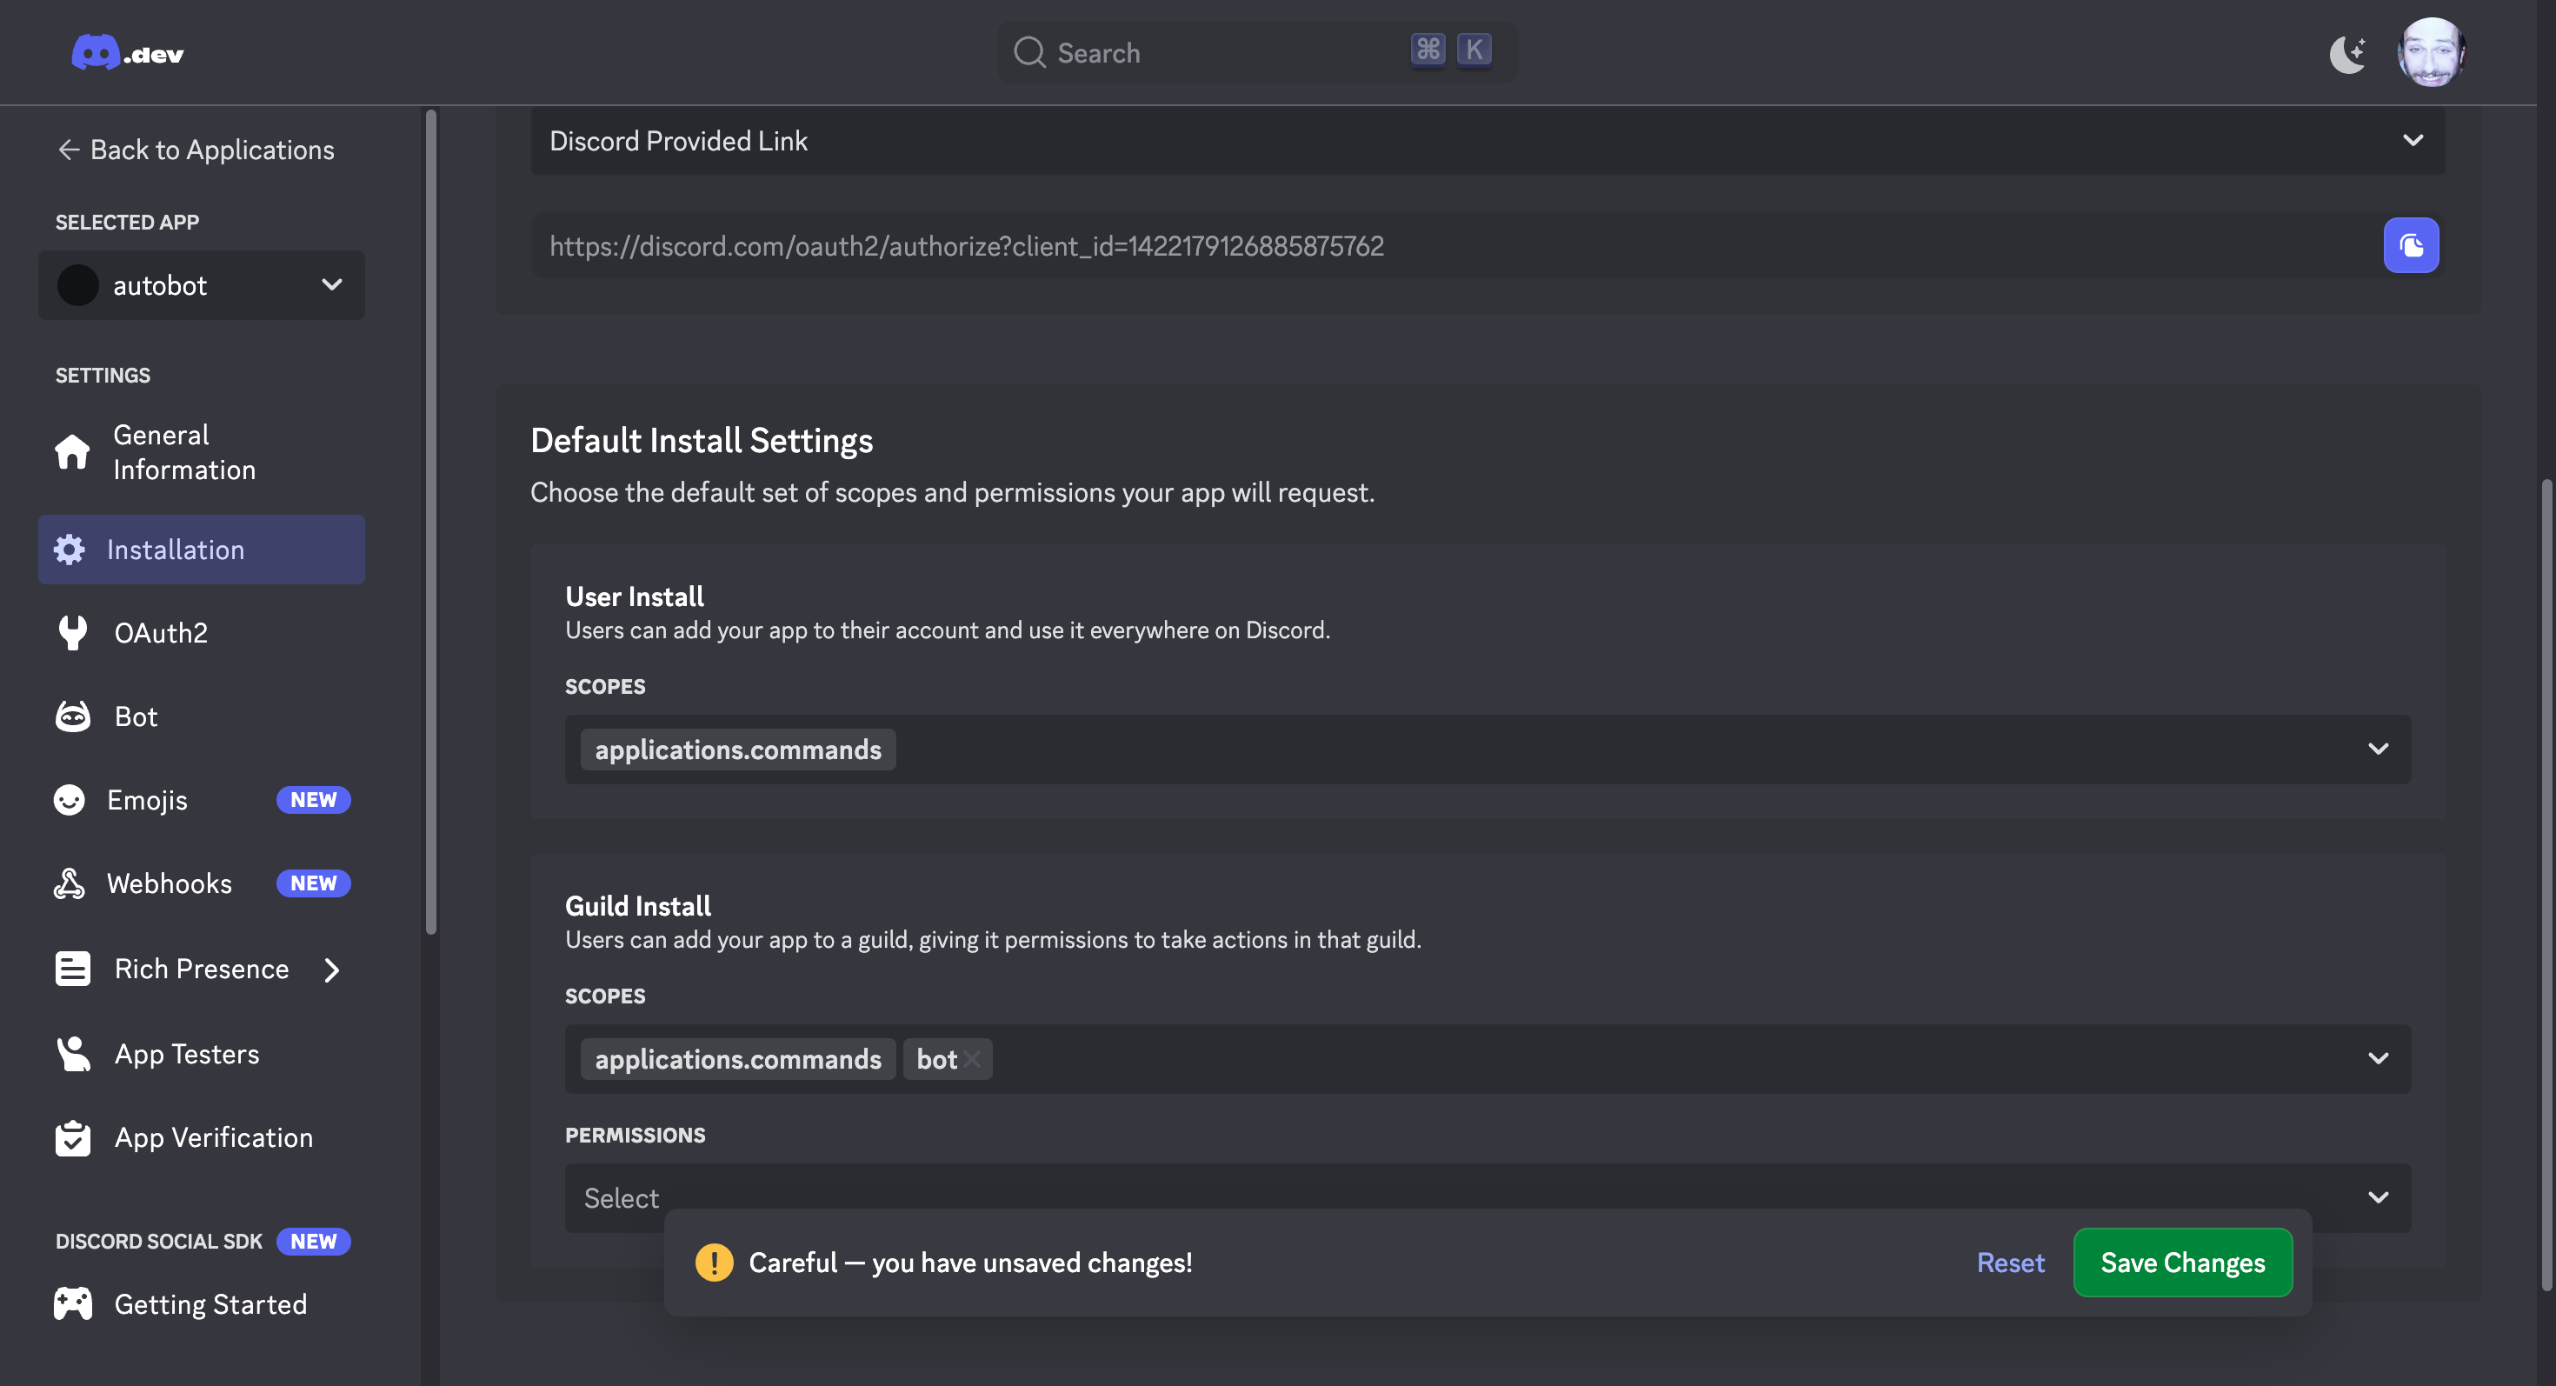Click Reset to discard changes
The height and width of the screenshot is (1386, 2556).
click(x=2010, y=1263)
